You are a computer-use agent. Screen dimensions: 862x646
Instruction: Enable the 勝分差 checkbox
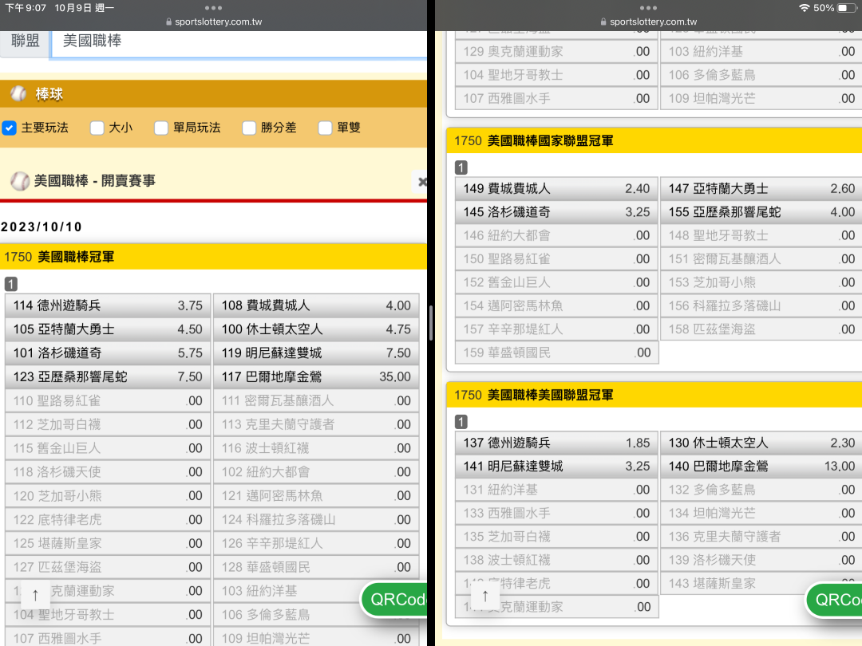point(249,128)
